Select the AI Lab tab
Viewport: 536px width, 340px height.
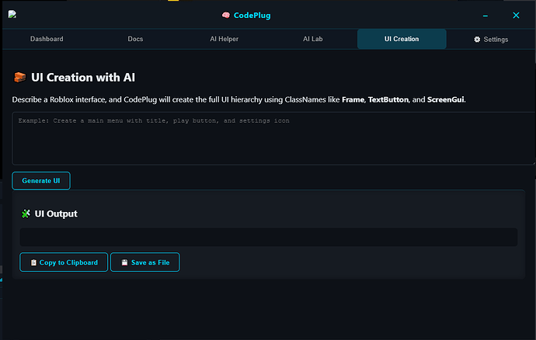pos(312,39)
